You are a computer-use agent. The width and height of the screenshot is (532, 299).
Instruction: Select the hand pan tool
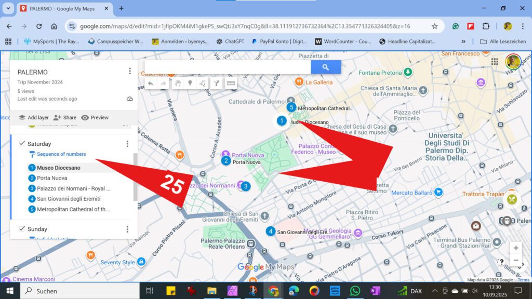(x=178, y=83)
